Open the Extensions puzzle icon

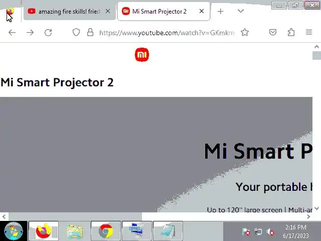[291, 32]
